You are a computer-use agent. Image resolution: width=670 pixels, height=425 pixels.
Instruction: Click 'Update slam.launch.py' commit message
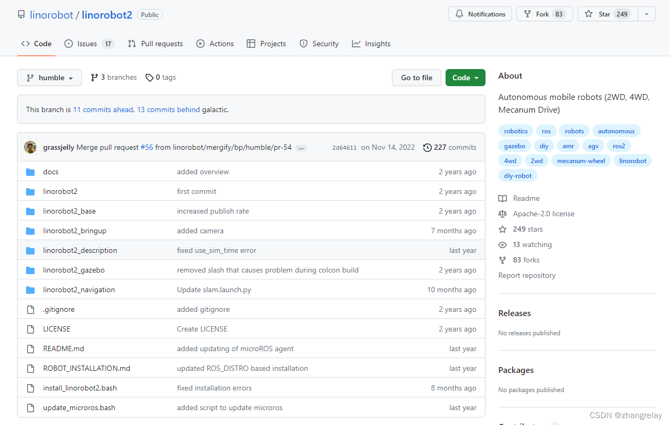click(x=214, y=290)
